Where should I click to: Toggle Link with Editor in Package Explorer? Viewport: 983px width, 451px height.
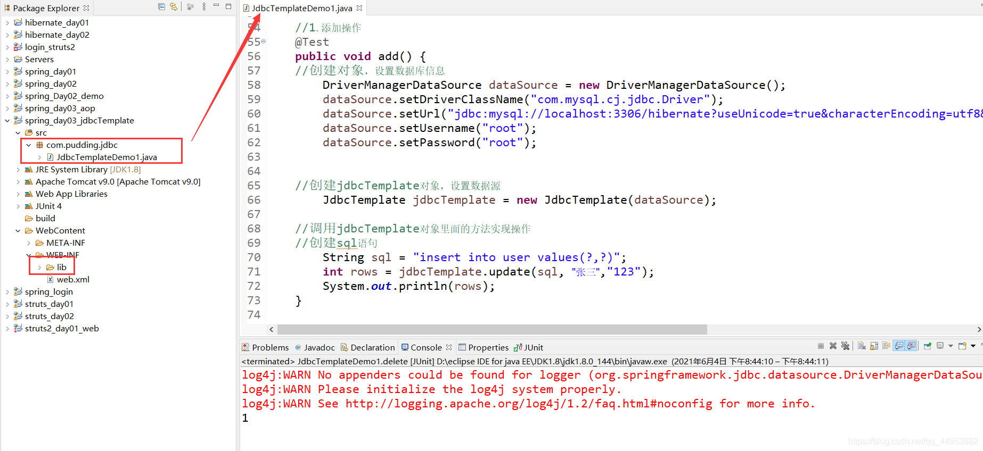point(174,6)
